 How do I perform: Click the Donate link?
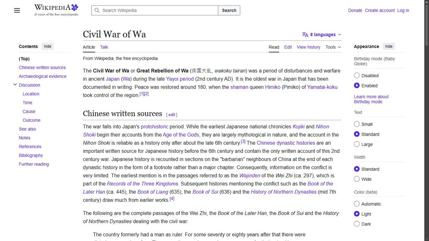[x=355, y=10]
